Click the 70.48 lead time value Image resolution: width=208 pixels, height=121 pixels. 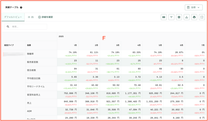coord(137,85)
